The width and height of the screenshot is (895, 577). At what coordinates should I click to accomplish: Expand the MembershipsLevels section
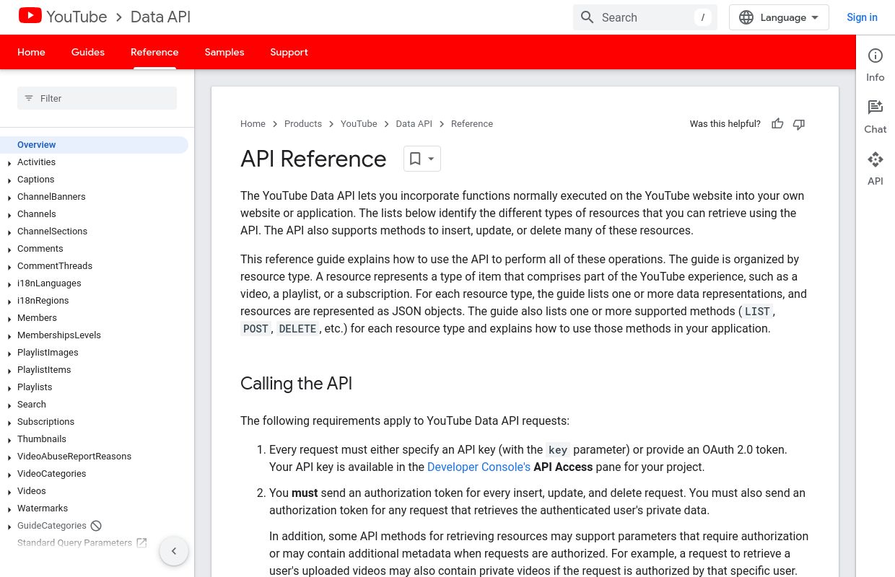point(9,336)
